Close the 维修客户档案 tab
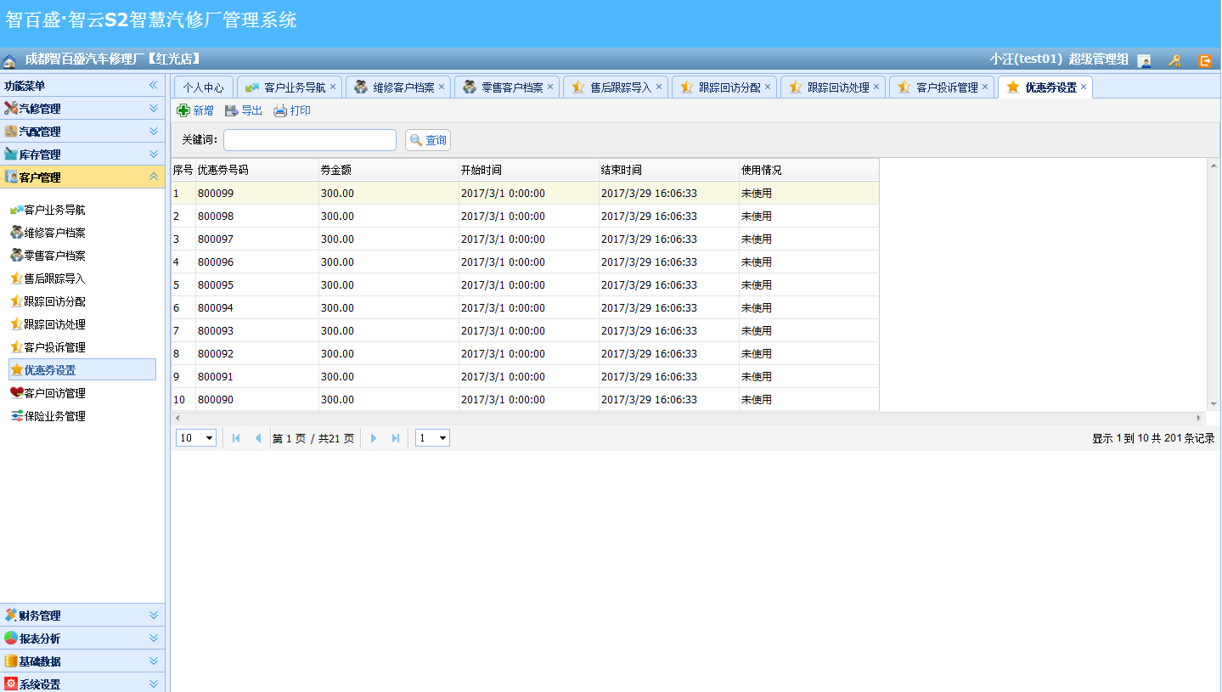Screen dimensions: 1222x692 pos(442,87)
